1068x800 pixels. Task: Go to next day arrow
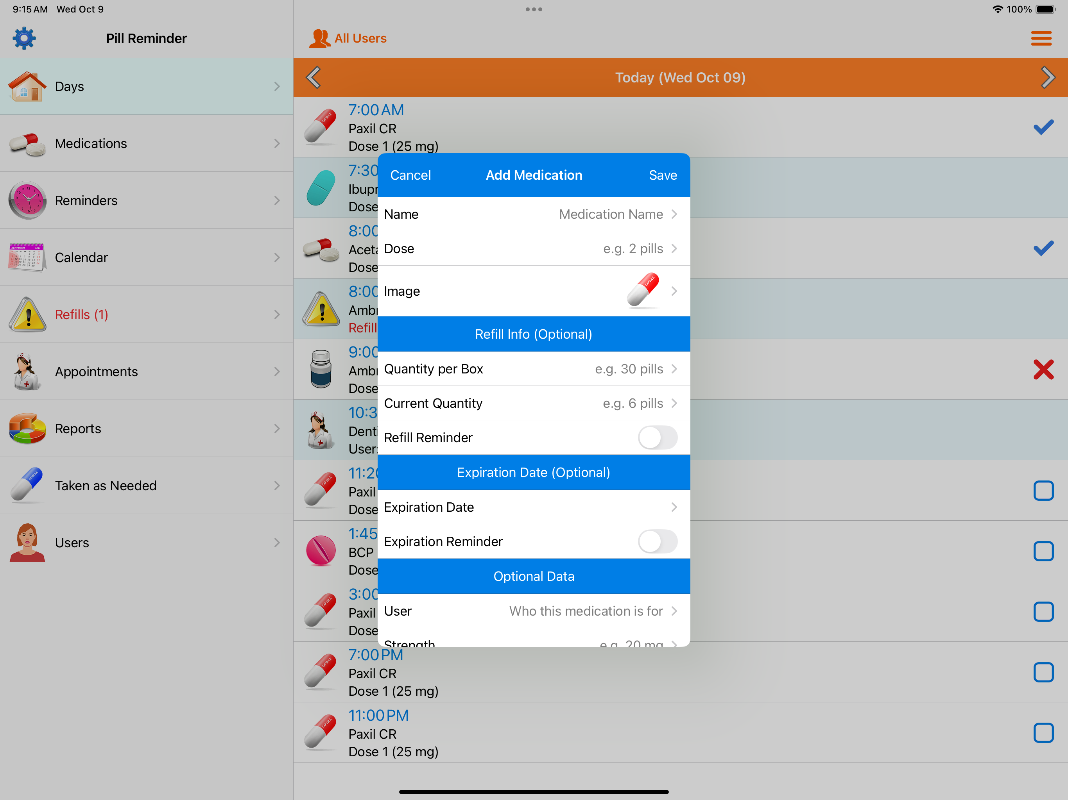1047,77
